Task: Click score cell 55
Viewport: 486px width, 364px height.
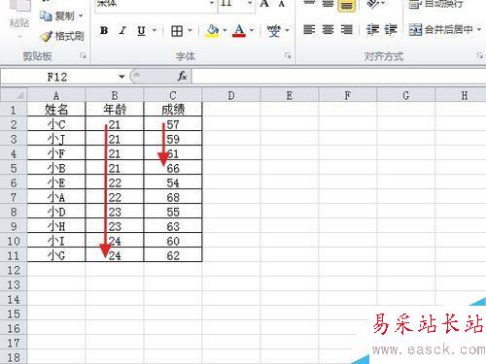Action: (x=173, y=212)
